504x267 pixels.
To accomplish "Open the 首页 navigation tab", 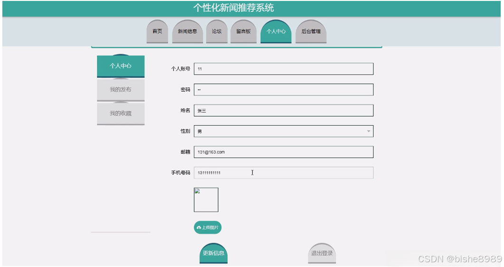I will (x=157, y=31).
